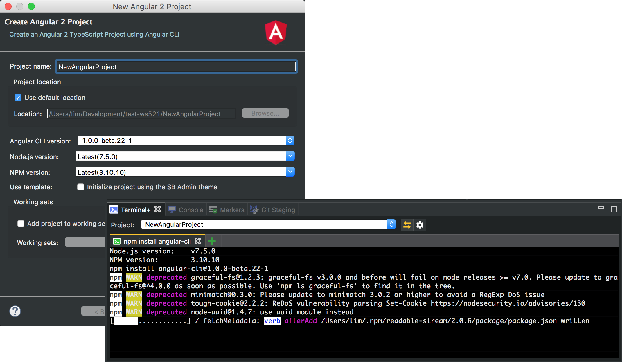Viewport: 622px width, 362px height.
Task: Expand the Node.js version combo box arrow
Action: [290, 156]
